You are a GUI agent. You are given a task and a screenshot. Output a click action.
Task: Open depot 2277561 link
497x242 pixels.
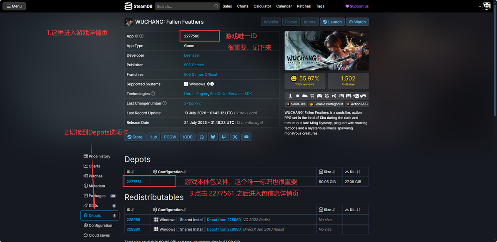(134, 182)
